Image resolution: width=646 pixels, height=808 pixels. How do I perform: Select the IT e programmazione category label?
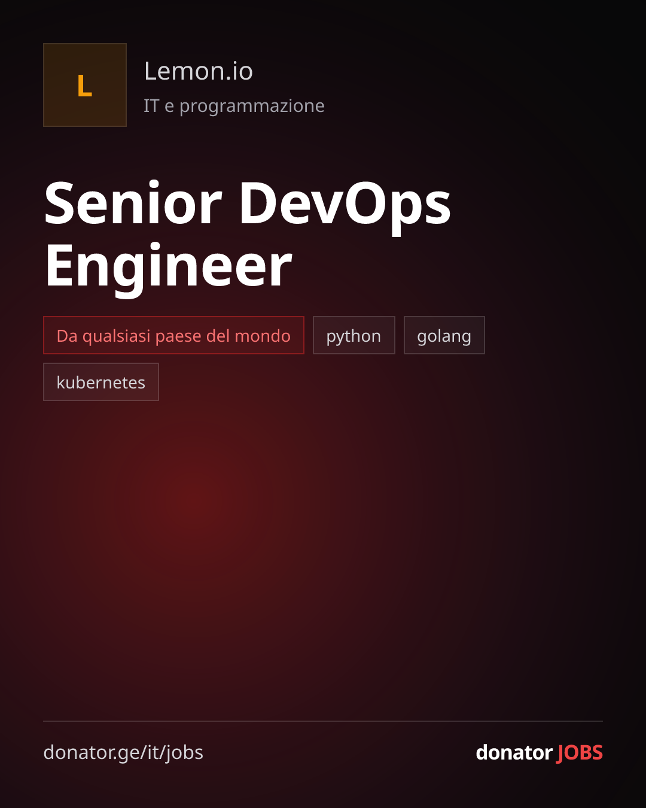coord(234,106)
